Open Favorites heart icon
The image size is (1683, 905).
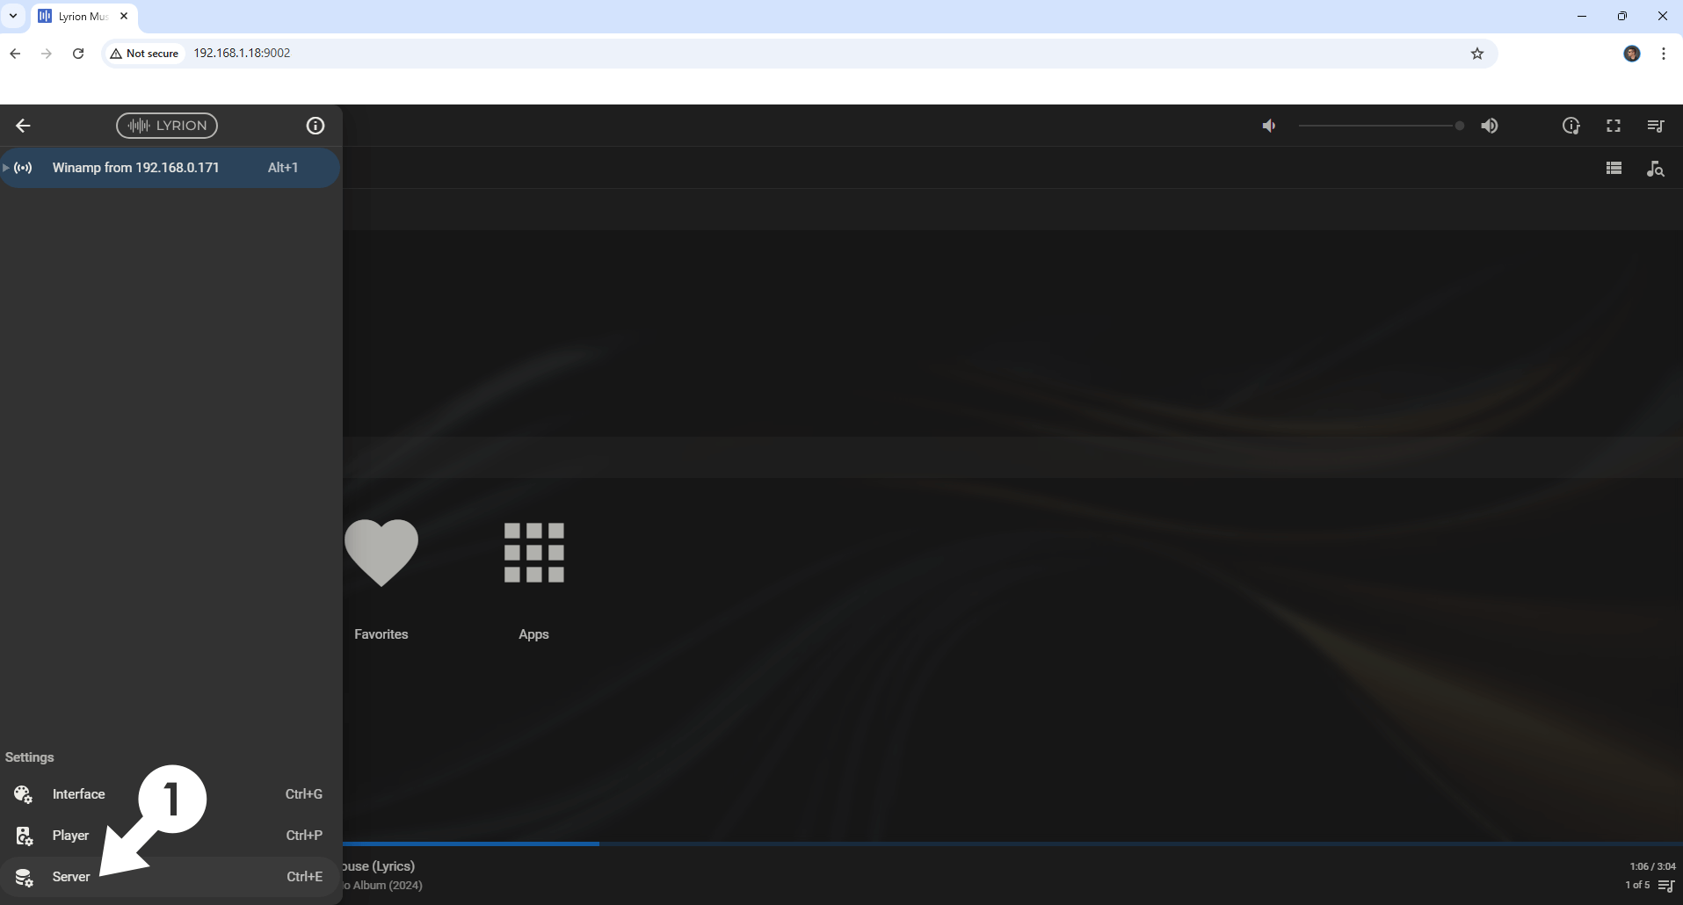(x=381, y=553)
